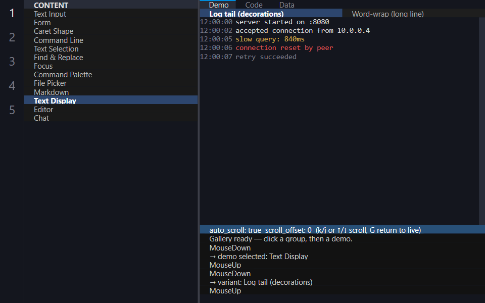Click the auto_scroll status bar line
This screenshot has width=485, height=303.
coord(342,230)
